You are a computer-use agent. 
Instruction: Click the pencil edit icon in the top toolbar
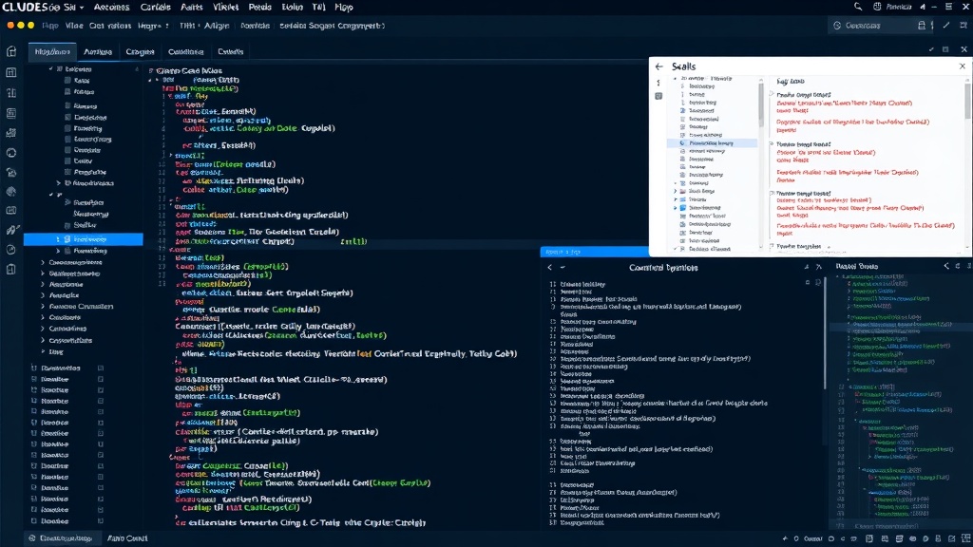click(x=946, y=26)
